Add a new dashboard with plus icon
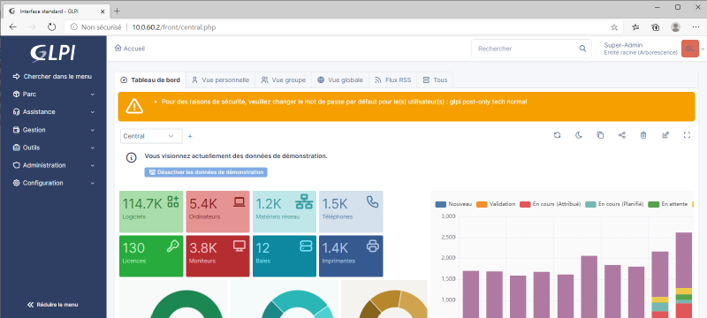 click(190, 136)
